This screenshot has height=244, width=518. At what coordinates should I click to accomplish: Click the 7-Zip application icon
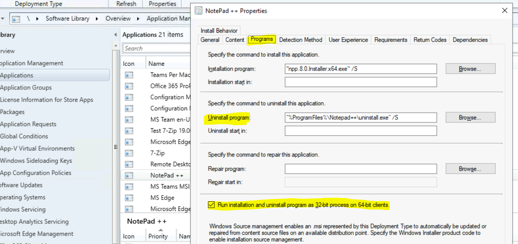click(x=129, y=153)
